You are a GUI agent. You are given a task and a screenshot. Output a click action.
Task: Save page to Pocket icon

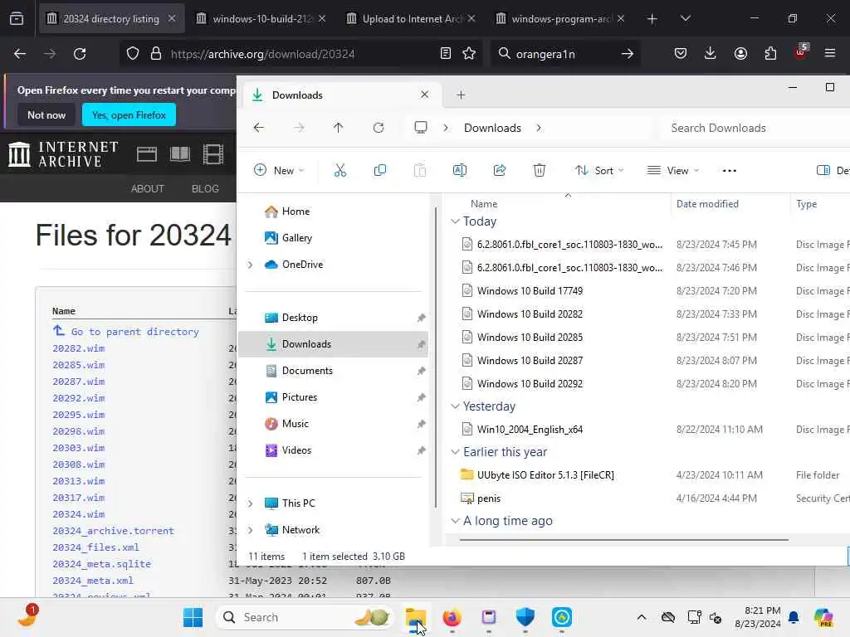(x=681, y=54)
